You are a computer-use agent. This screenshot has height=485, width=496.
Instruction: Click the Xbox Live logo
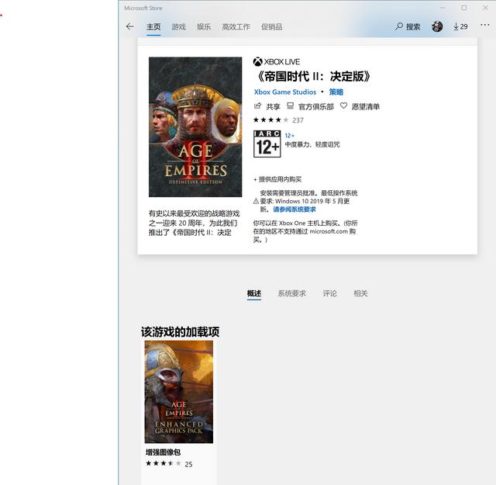tap(277, 61)
